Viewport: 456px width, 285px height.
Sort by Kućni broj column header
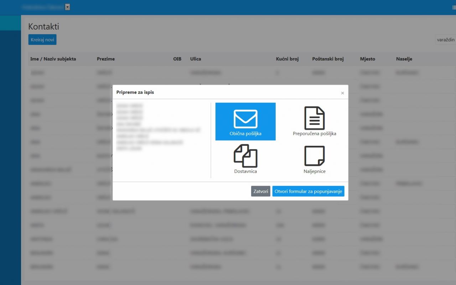click(x=287, y=59)
